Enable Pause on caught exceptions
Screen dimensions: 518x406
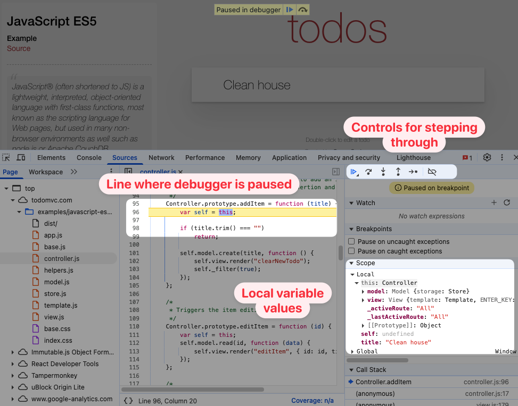351,251
